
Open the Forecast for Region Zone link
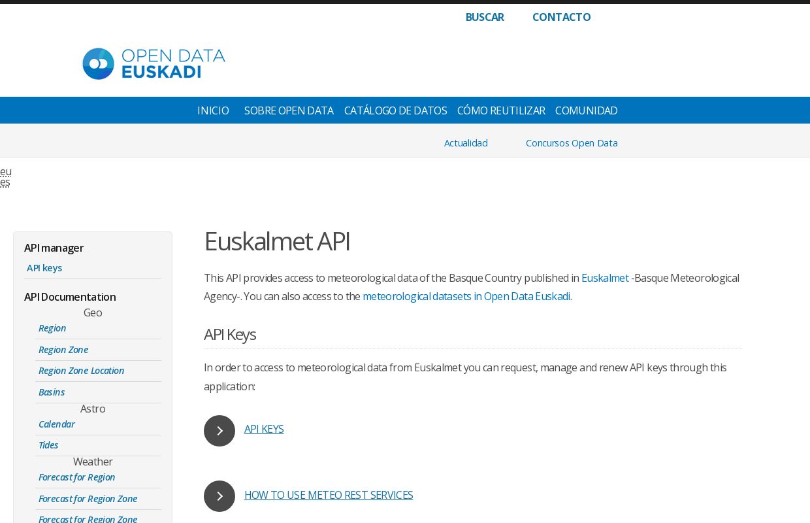coord(88,499)
